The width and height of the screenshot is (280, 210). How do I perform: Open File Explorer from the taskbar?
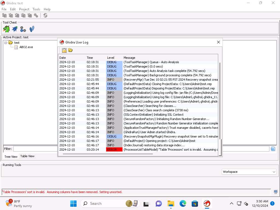click(171, 203)
